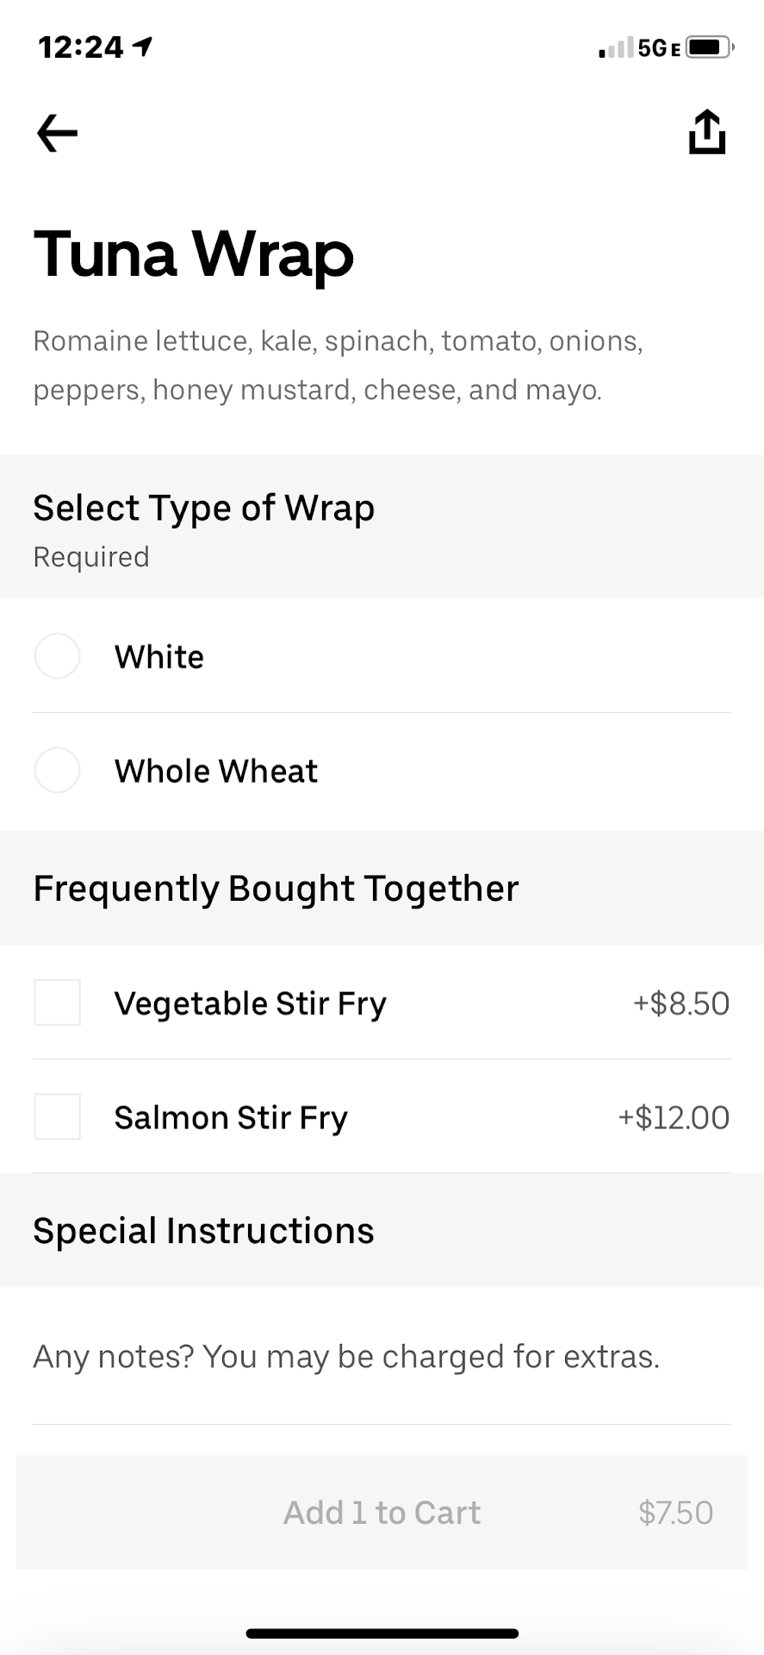
Task: Tap the back arrow icon
Action: click(x=58, y=134)
